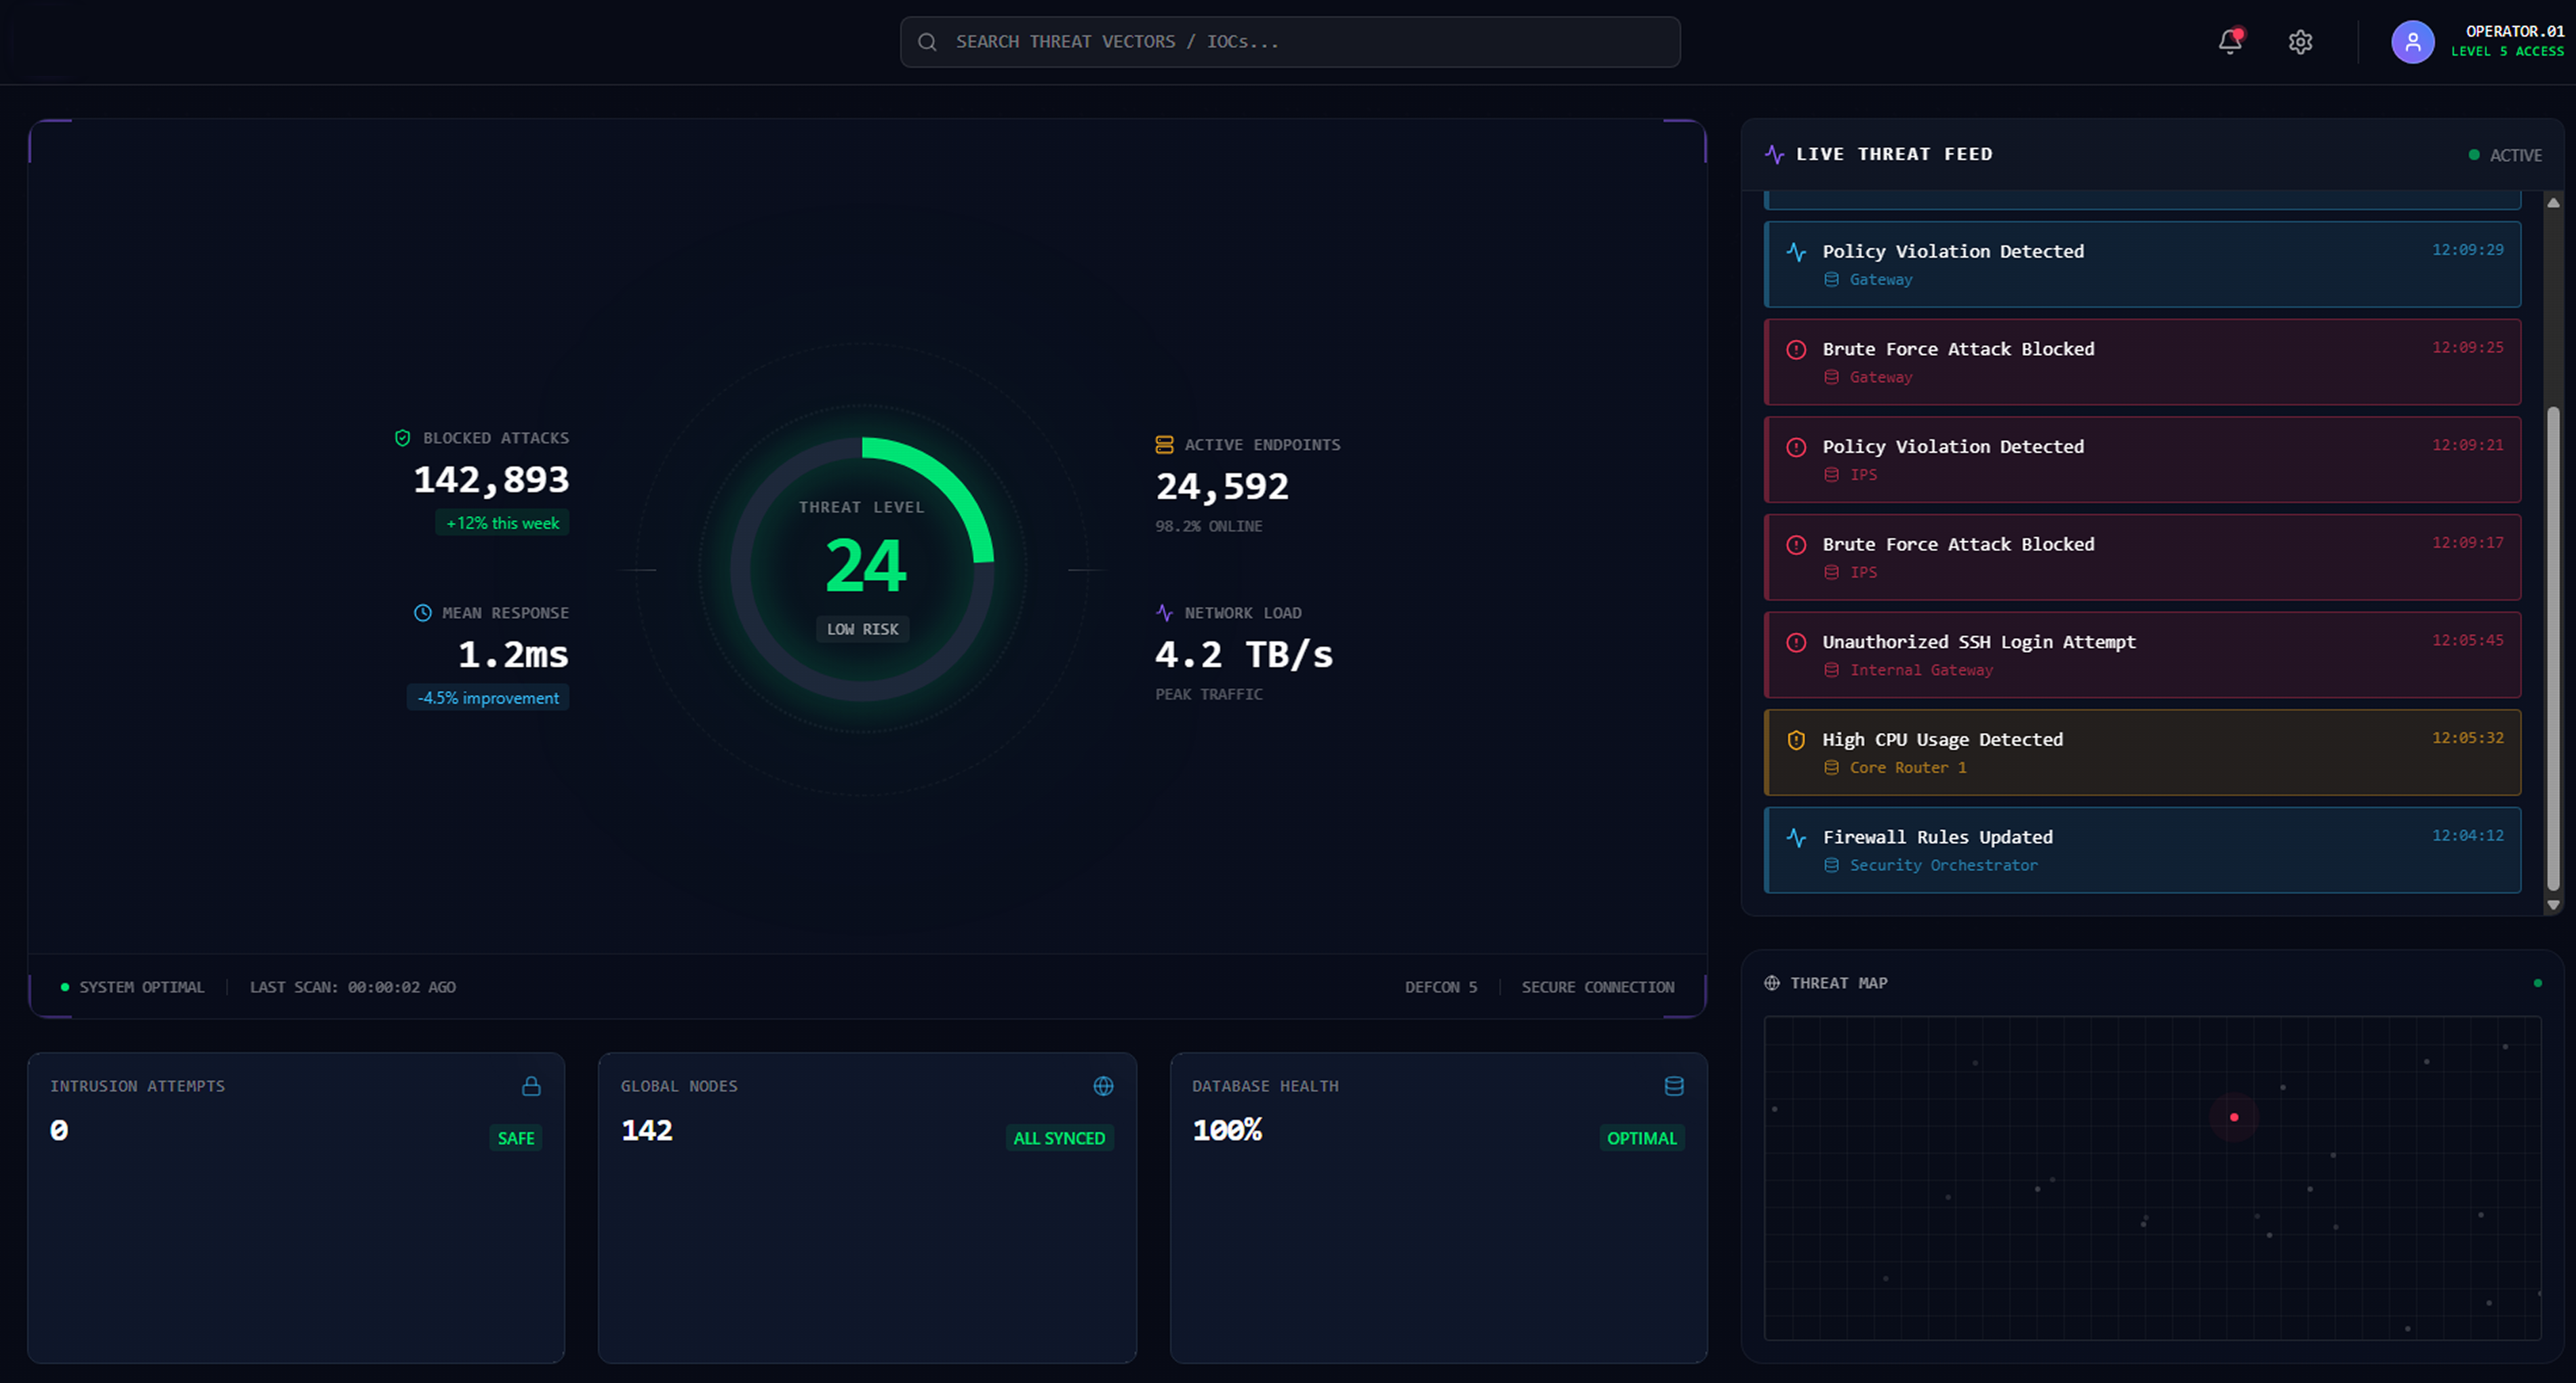Click the Database Health database icon
2576x1383 pixels.
[1674, 1086]
